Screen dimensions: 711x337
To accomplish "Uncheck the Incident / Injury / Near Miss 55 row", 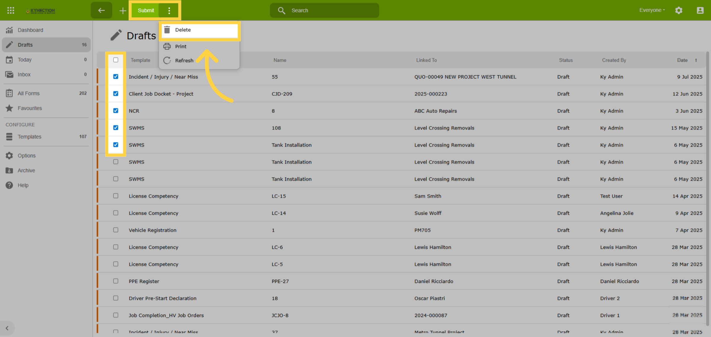I will point(116,77).
